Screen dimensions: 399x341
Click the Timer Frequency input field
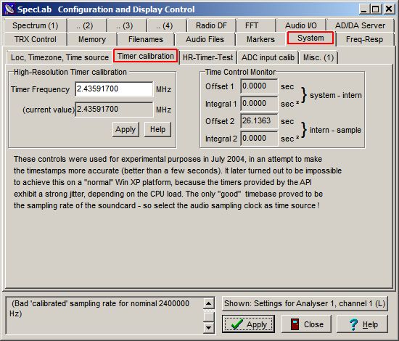114,89
